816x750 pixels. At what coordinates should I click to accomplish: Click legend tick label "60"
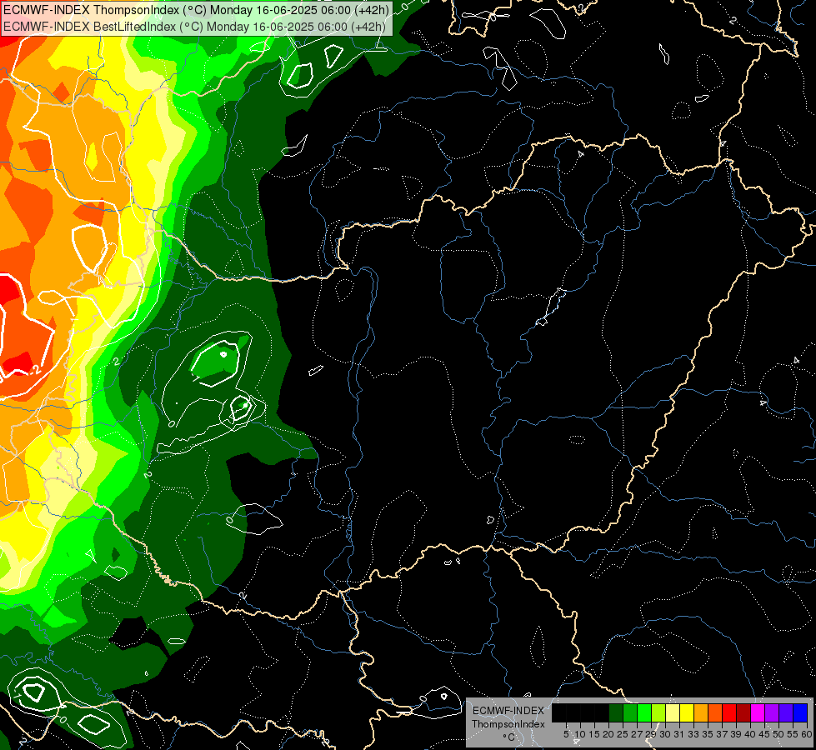click(807, 734)
